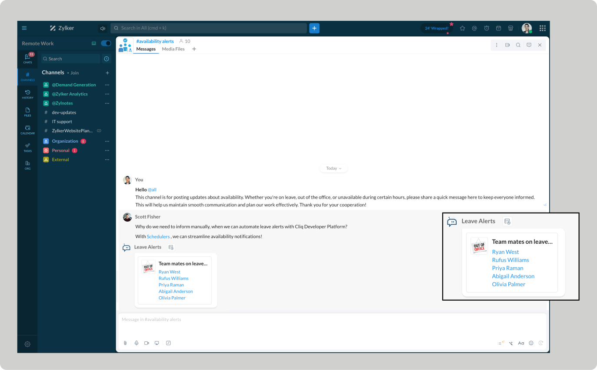Open options for @Demand Generation
597x370 pixels.
107,85
